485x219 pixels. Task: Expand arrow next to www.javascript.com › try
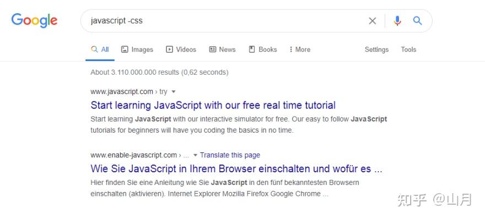click(174, 92)
